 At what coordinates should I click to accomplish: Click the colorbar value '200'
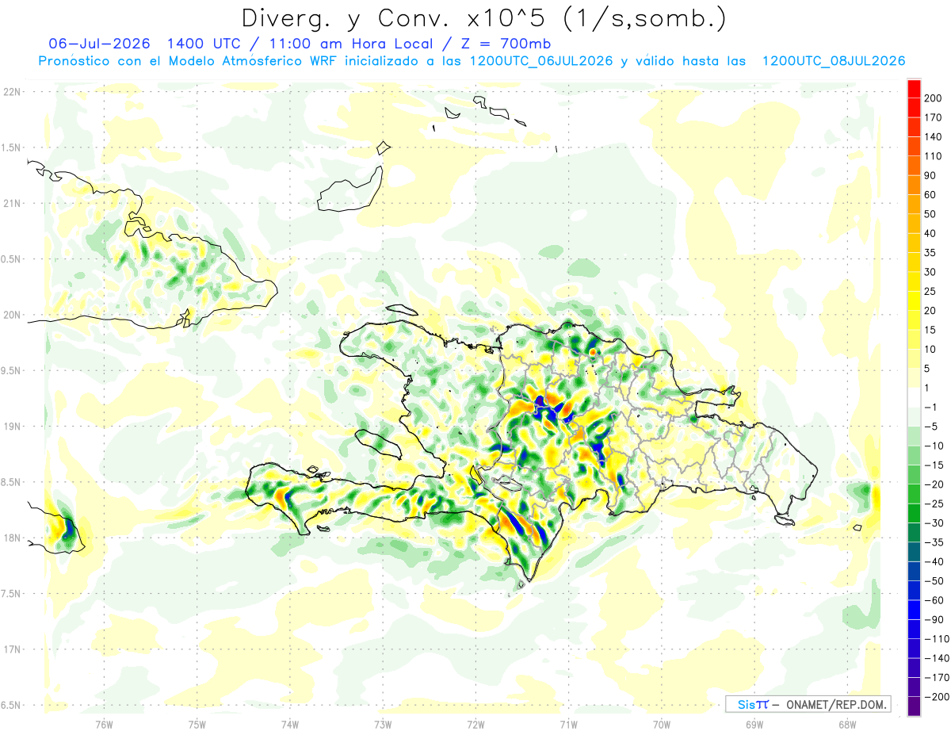pos(932,98)
